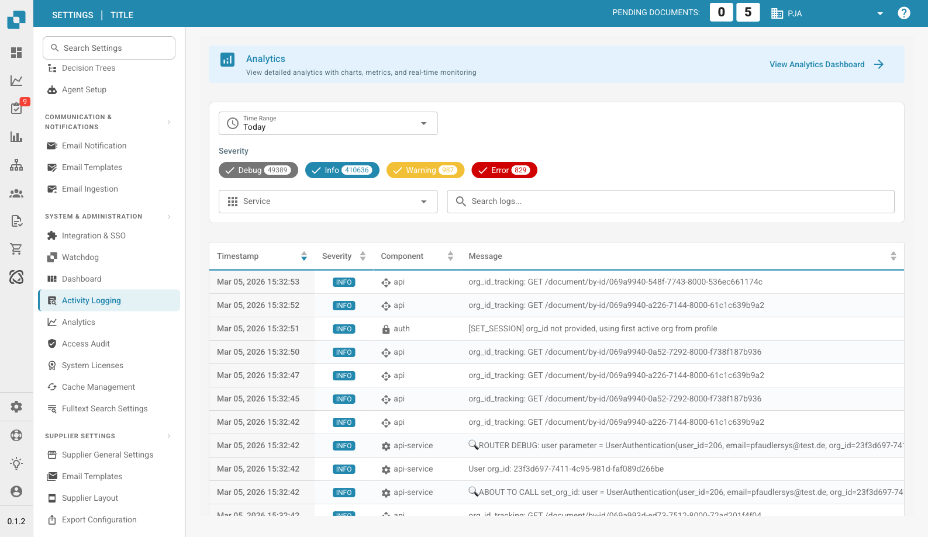The image size is (928, 537).
Task: Collapse the System & Administration section
Action: coord(169,217)
